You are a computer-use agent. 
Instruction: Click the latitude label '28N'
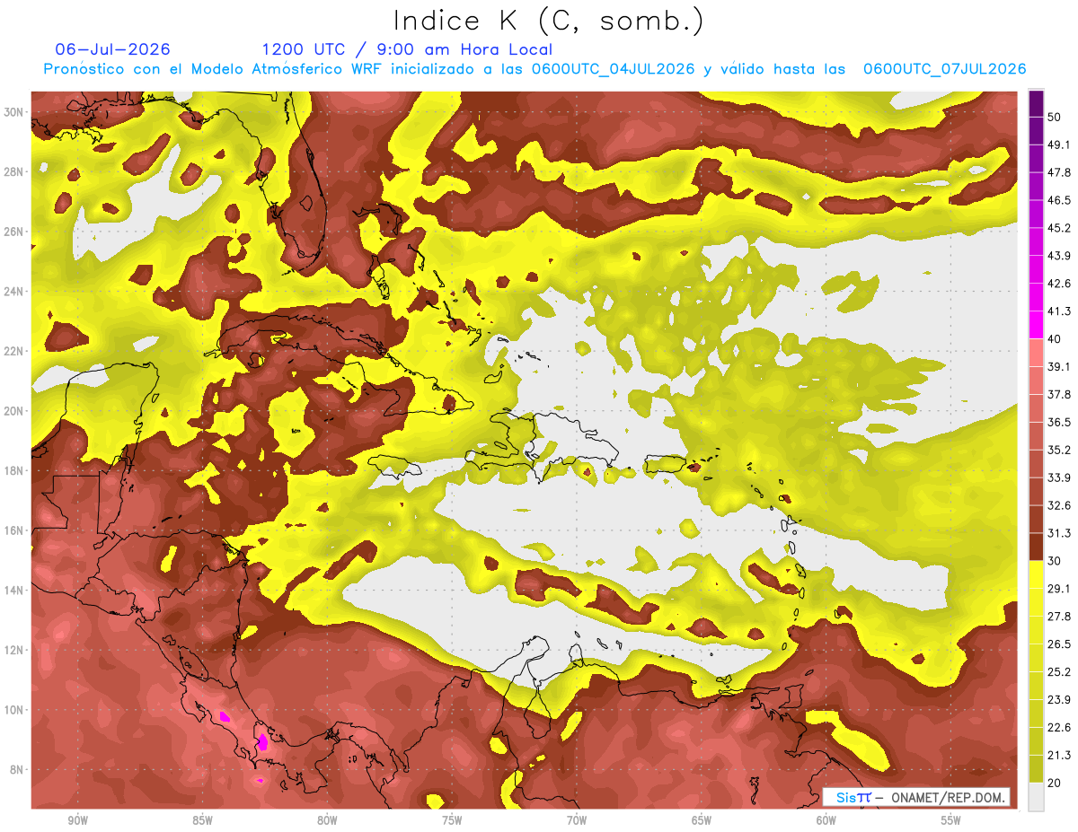coord(15,171)
